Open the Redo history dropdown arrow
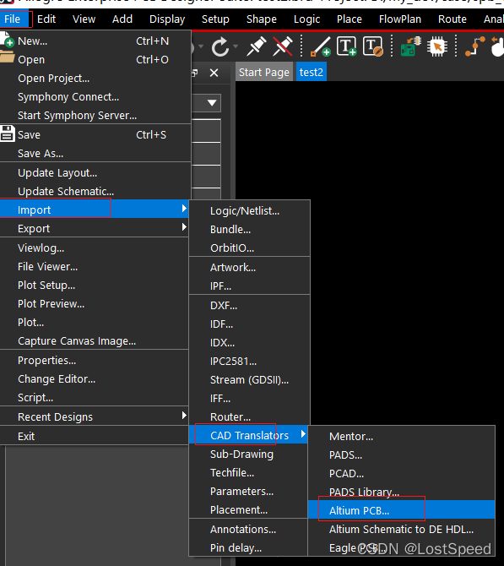 click(236, 46)
